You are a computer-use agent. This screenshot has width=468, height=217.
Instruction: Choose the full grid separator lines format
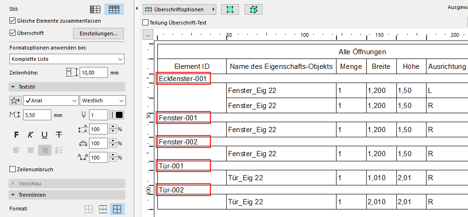117,209
